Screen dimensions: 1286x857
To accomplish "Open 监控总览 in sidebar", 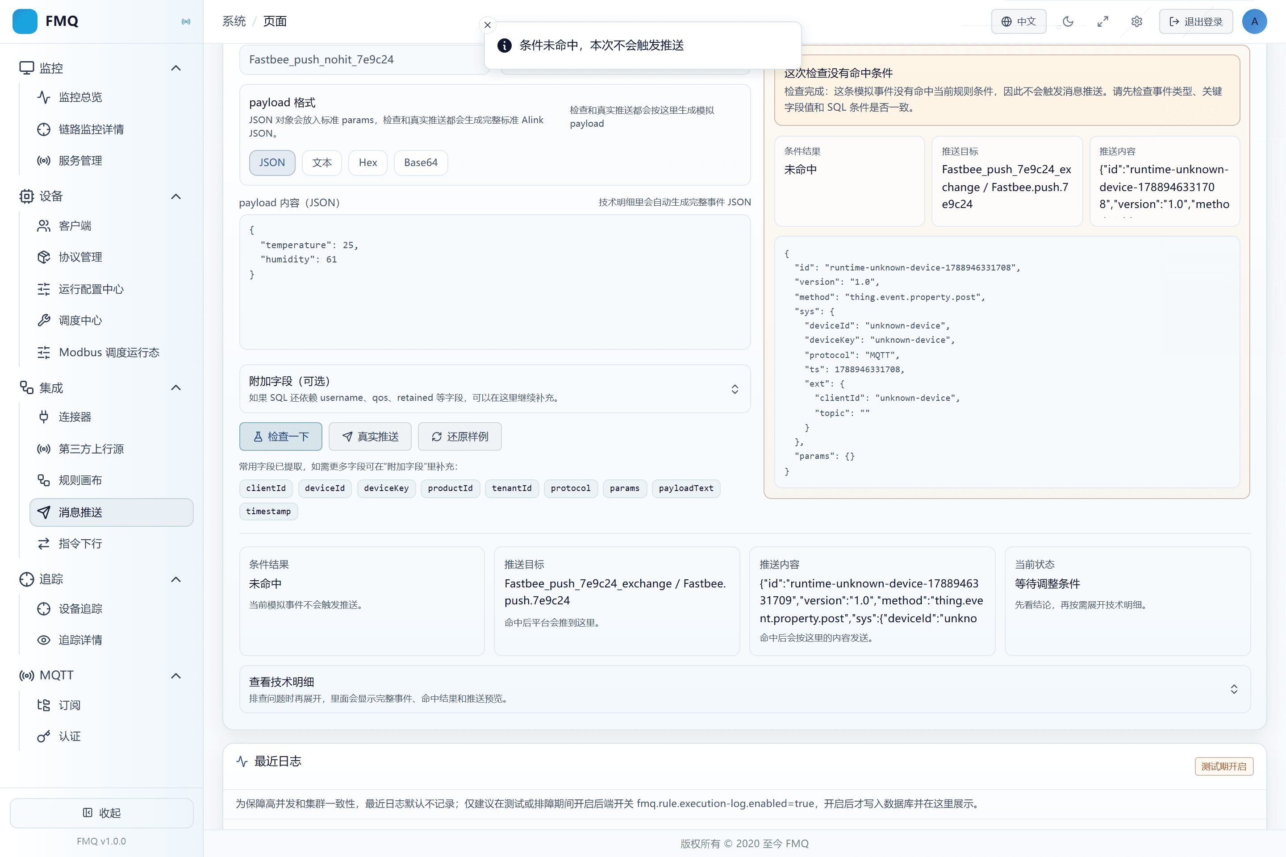I will click(x=112, y=97).
